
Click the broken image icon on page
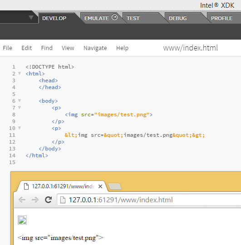click(22, 220)
